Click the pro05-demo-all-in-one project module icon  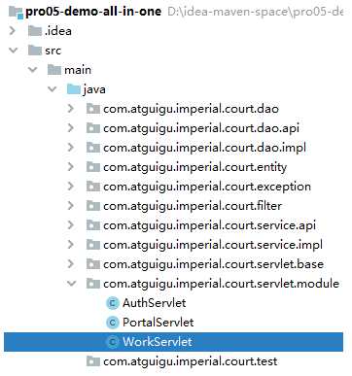16,12
